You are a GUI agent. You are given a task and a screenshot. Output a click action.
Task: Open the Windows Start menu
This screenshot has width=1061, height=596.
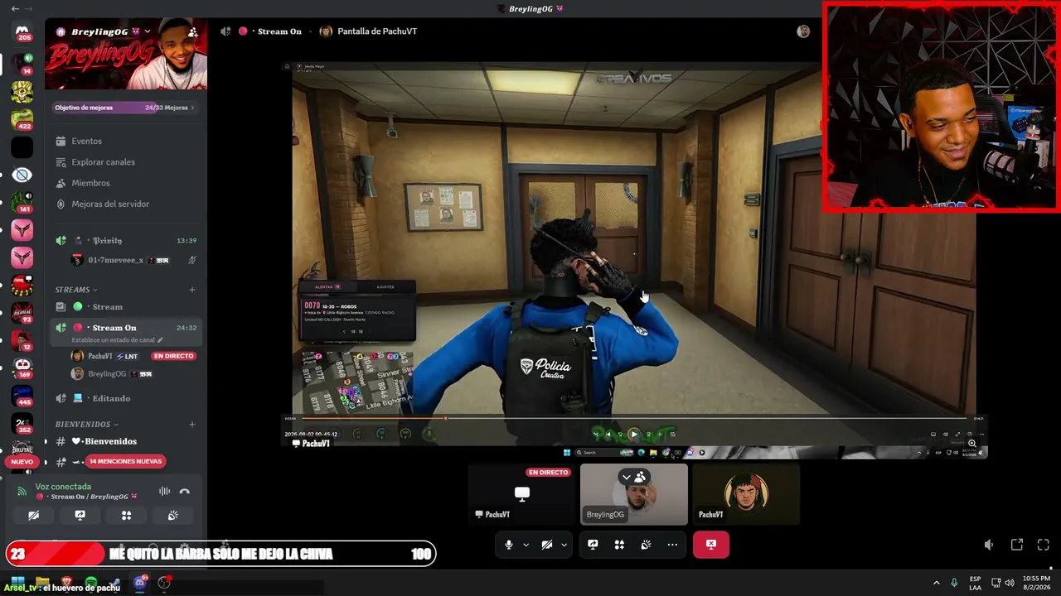click(x=17, y=583)
